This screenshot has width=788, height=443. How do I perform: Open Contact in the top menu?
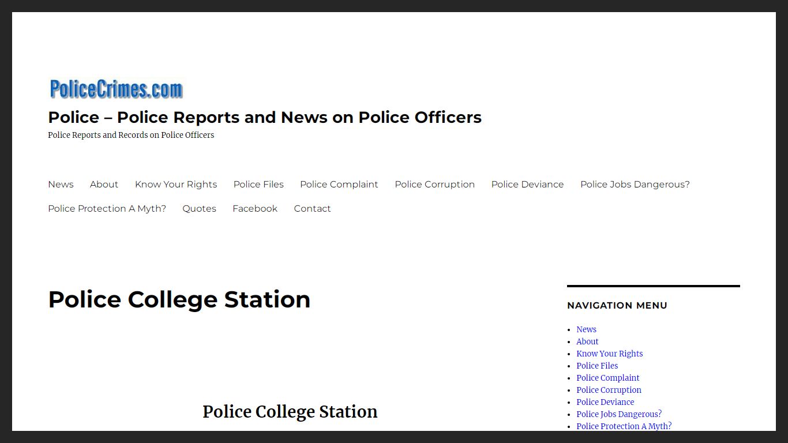point(312,209)
